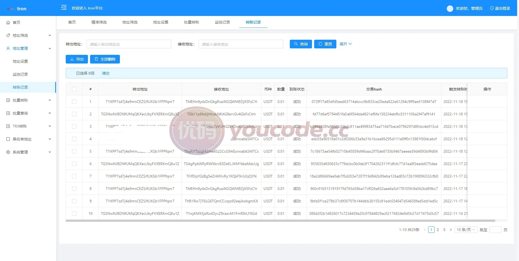
Task: Check the checkbox for row 8
Action: tap(74, 189)
